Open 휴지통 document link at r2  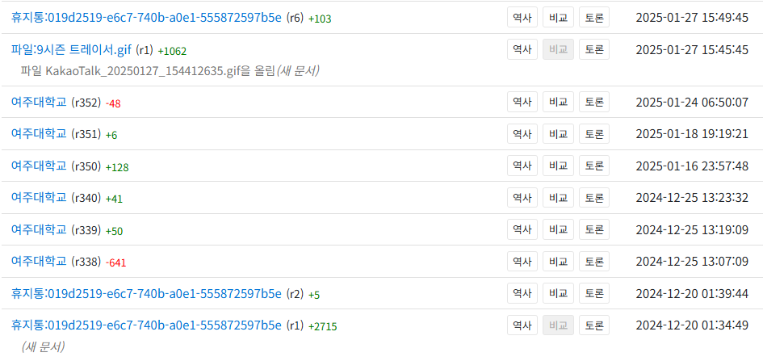[146, 294]
